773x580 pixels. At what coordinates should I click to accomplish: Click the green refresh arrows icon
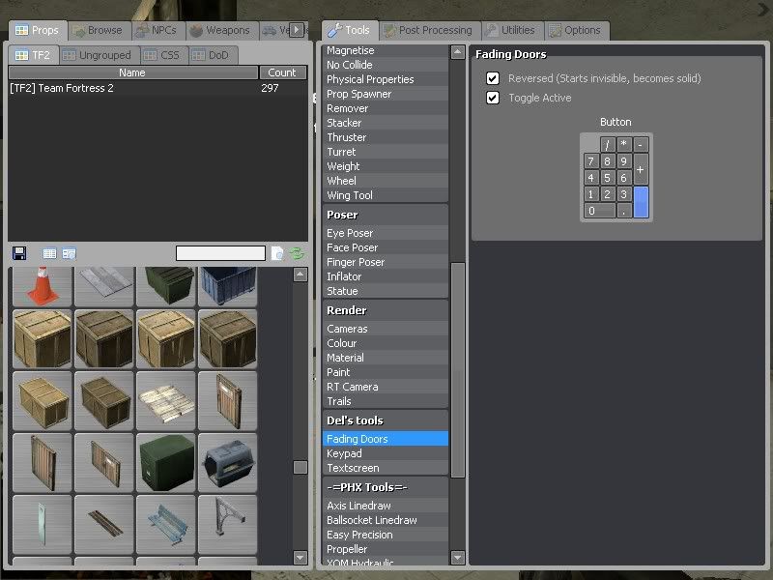click(297, 253)
